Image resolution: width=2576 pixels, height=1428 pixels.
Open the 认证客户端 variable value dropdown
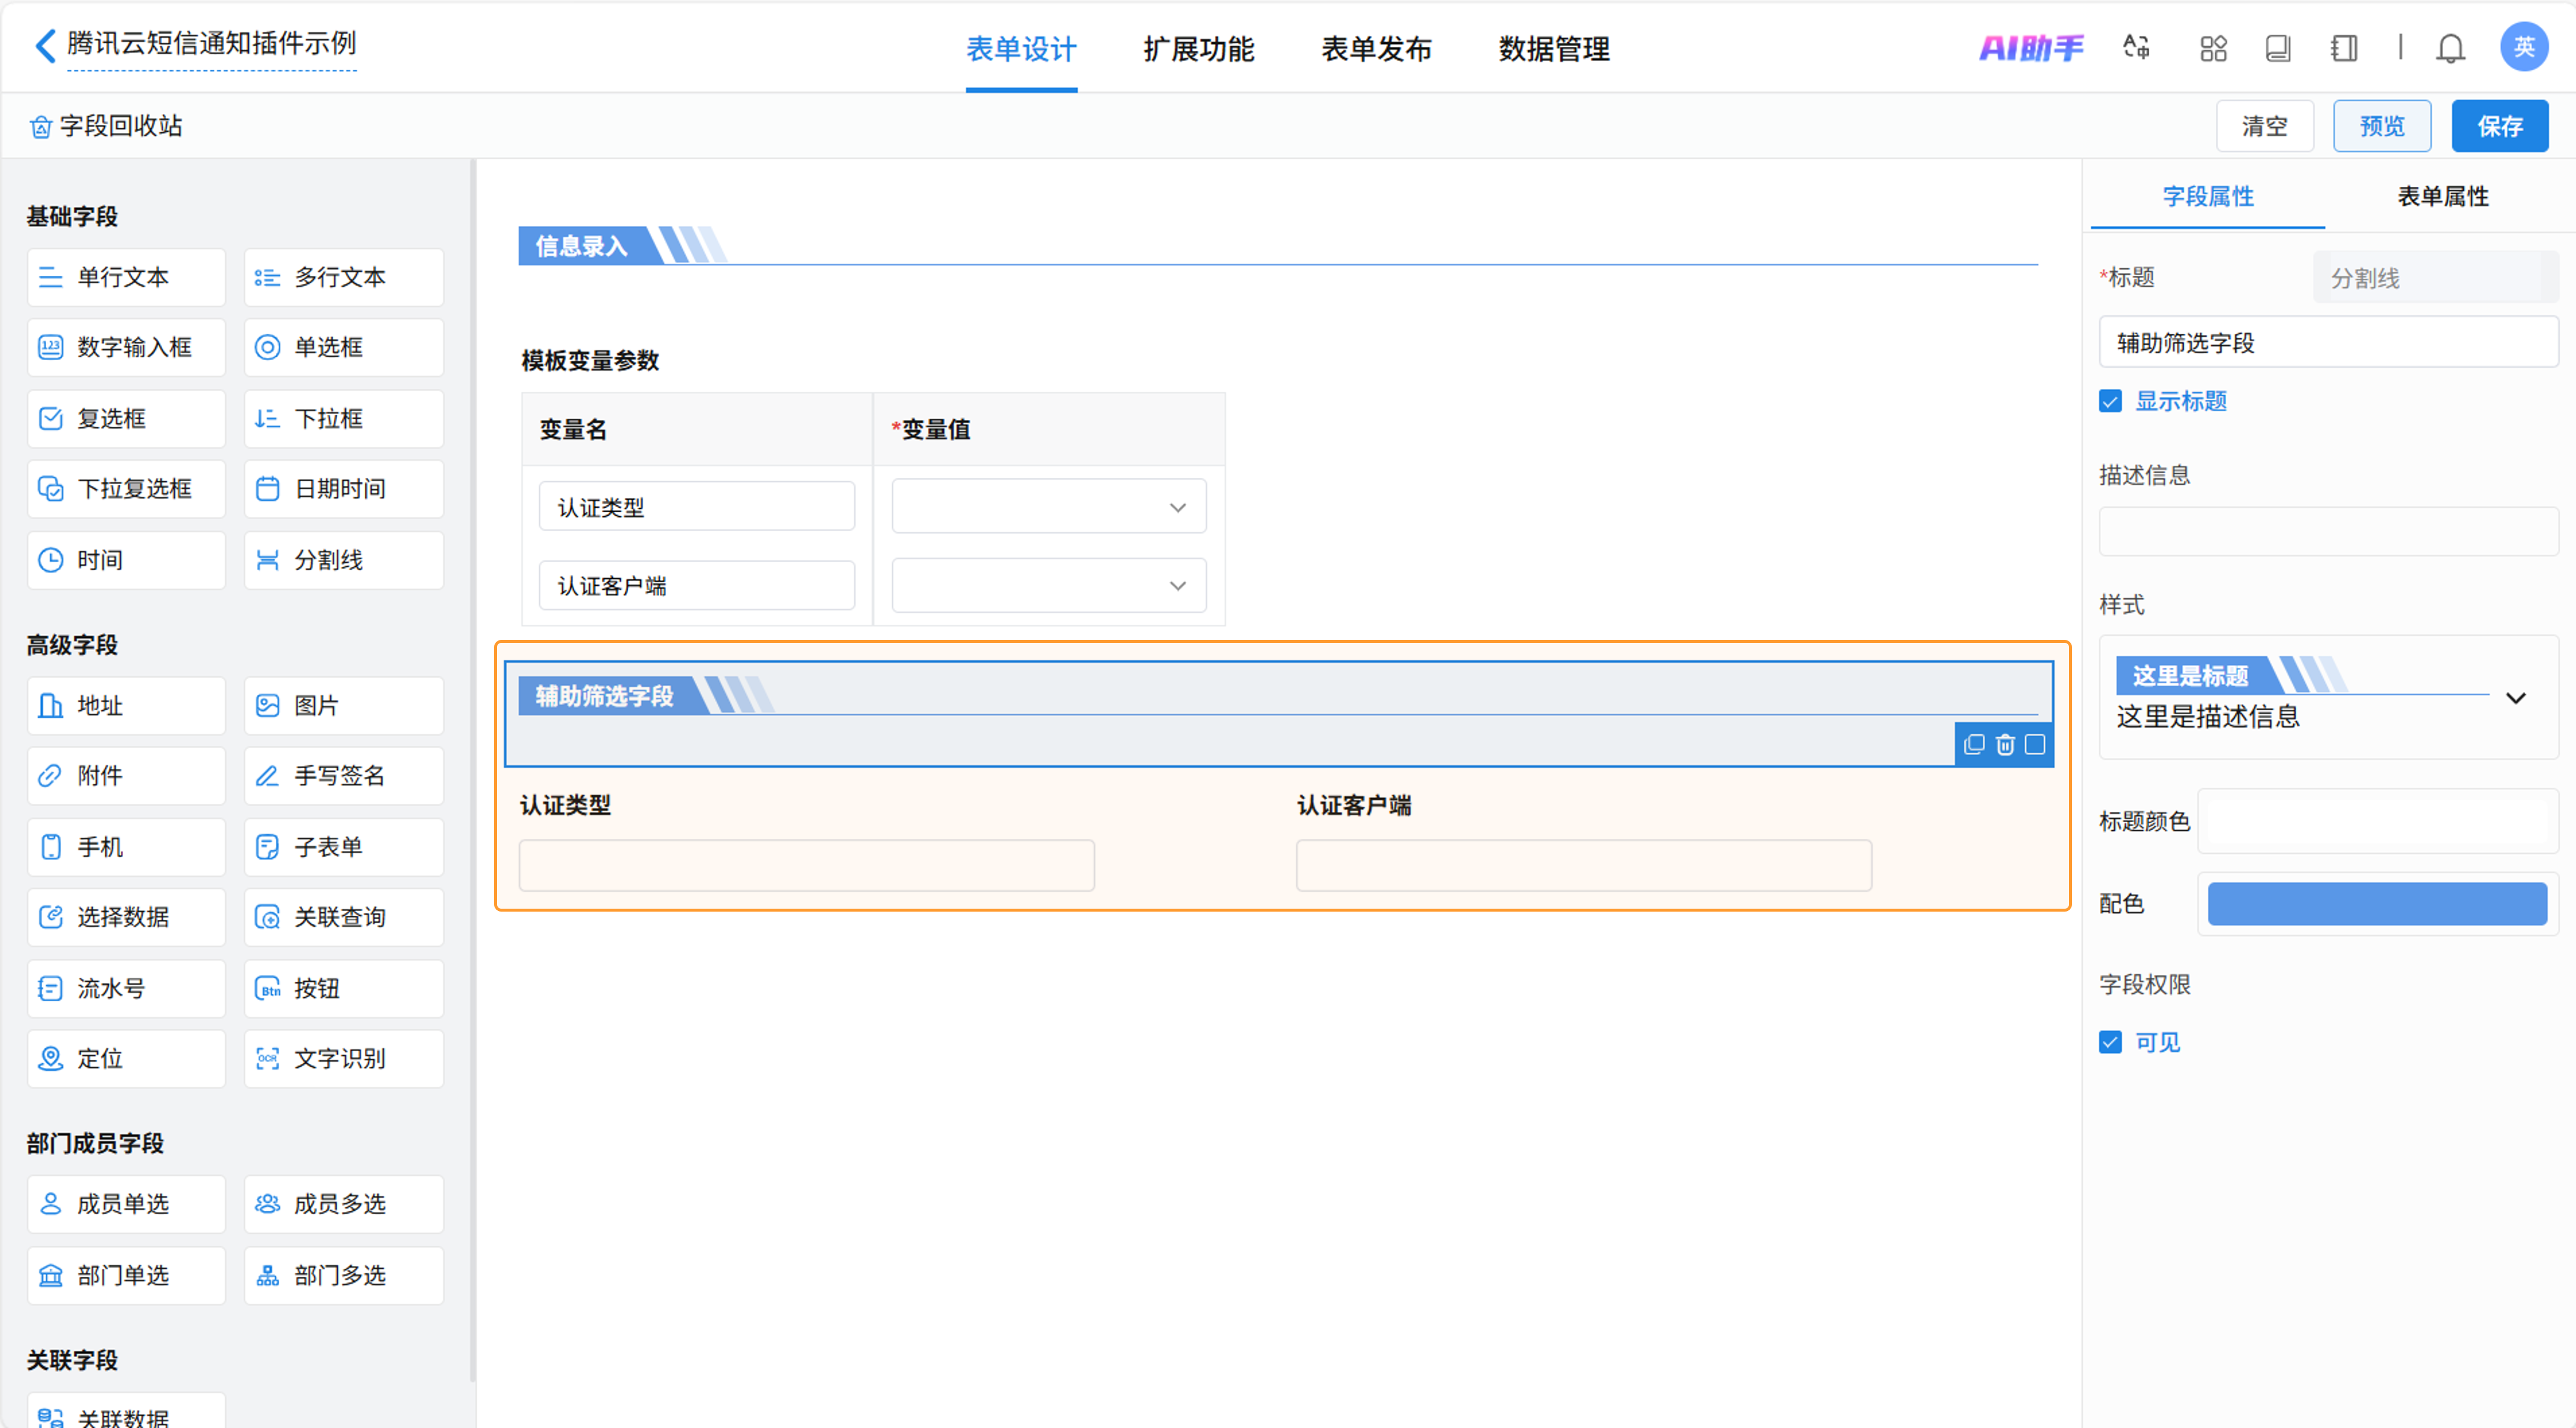(x=1048, y=585)
